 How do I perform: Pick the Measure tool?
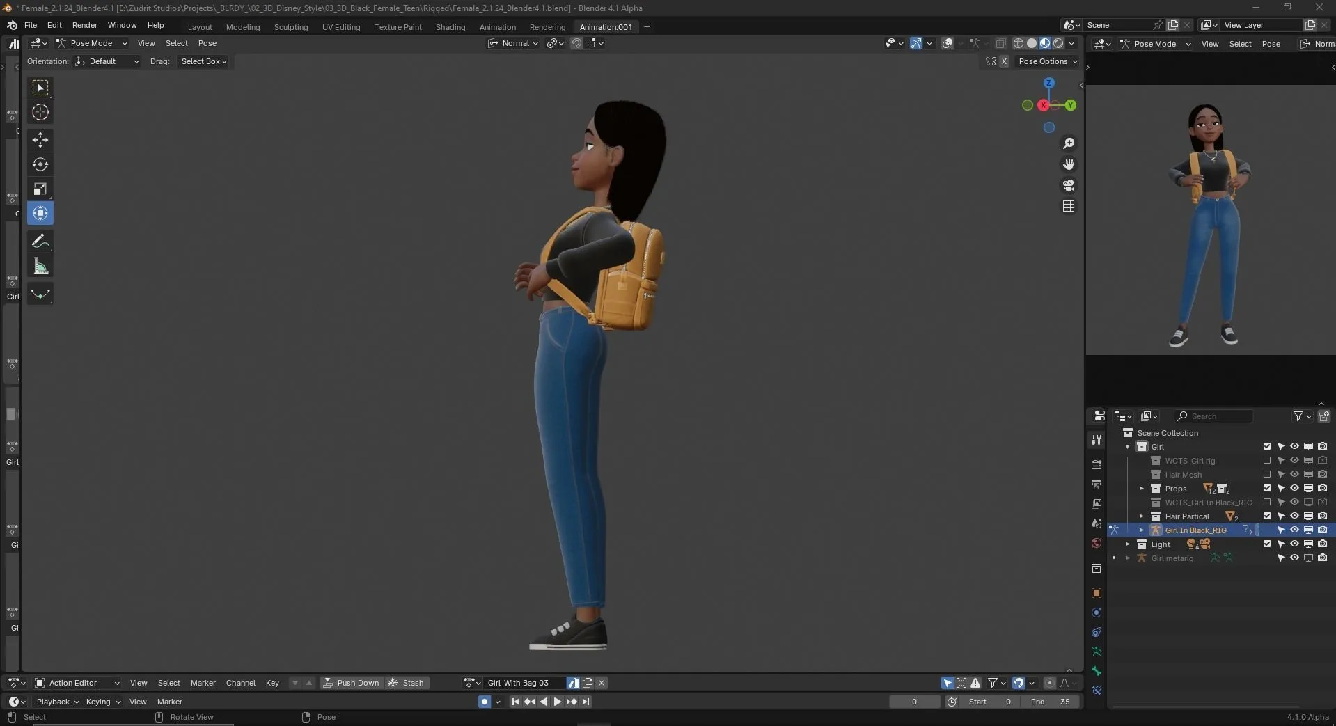coord(40,265)
